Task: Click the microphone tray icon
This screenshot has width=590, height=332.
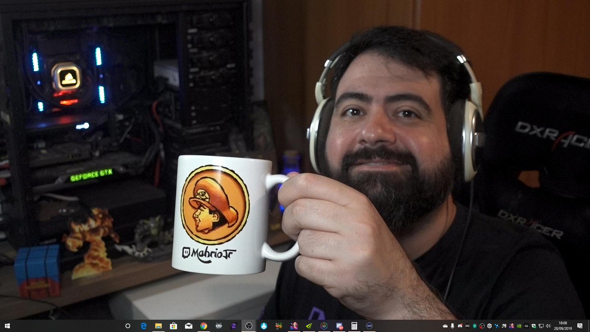Action: [452, 326]
